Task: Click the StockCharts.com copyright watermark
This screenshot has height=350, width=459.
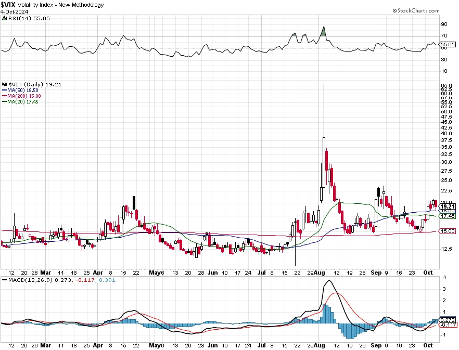Action: 416,10
